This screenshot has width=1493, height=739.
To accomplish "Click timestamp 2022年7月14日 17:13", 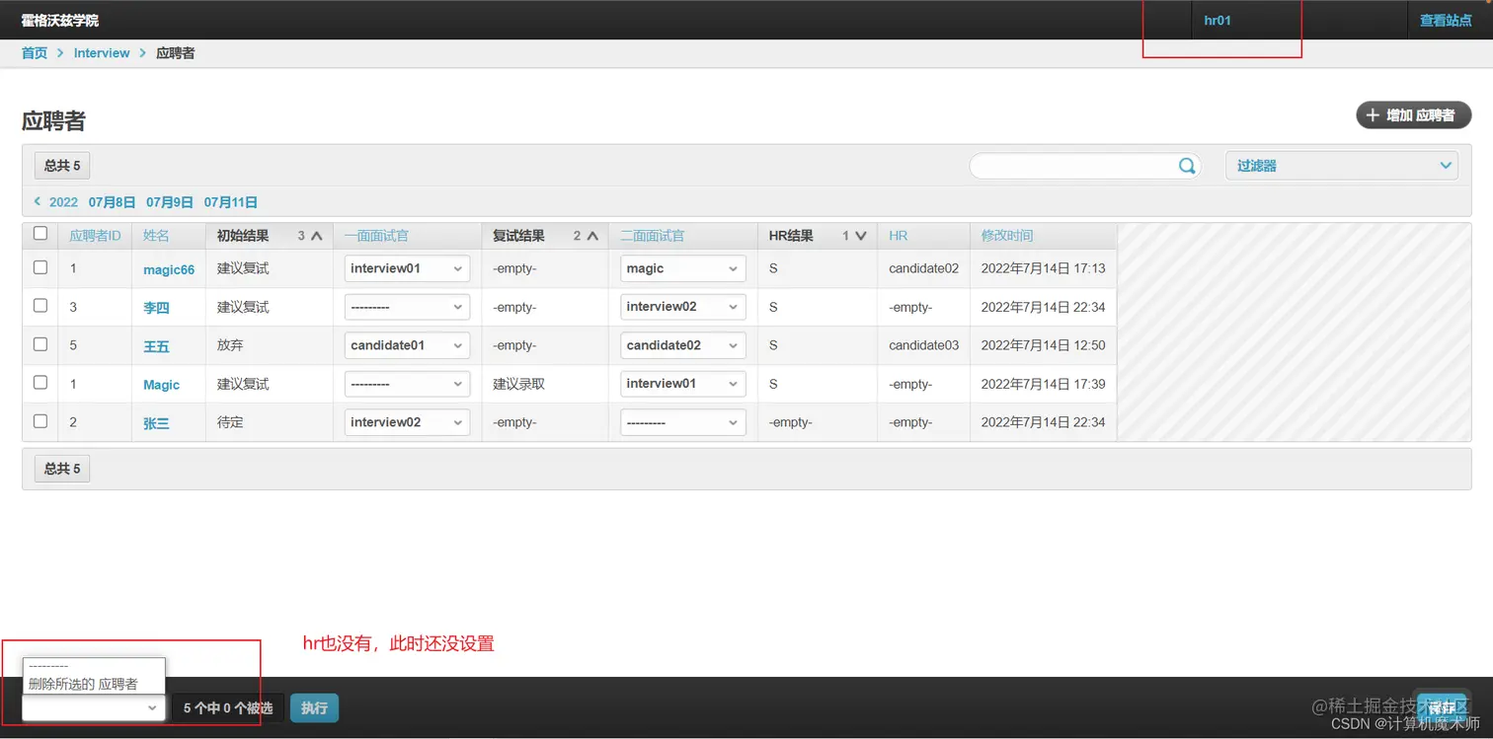I will coord(1043,268).
